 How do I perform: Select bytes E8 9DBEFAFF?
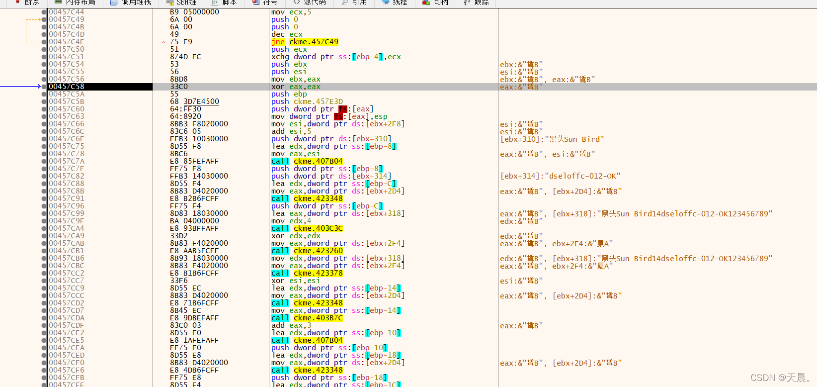194,318
